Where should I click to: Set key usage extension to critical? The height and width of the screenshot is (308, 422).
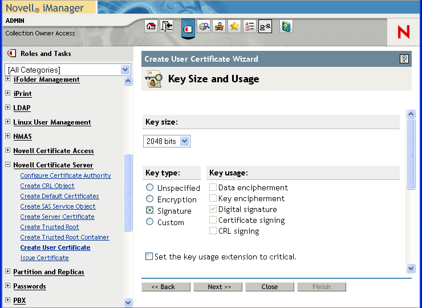click(x=149, y=256)
